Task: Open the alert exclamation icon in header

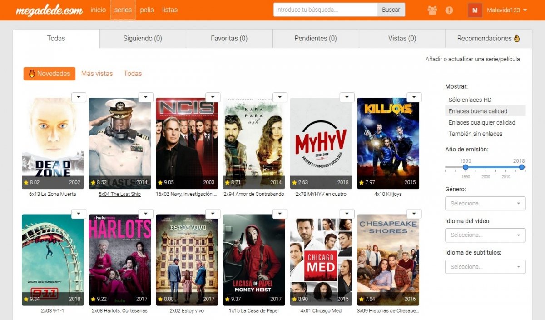Action: [449, 10]
